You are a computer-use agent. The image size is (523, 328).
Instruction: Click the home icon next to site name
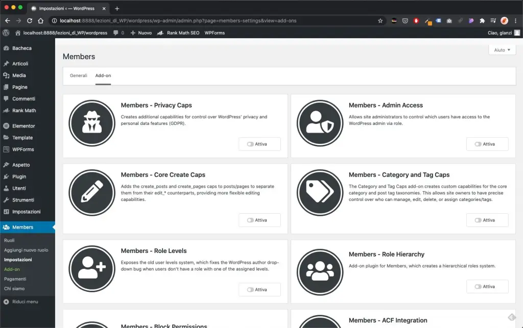18,33
